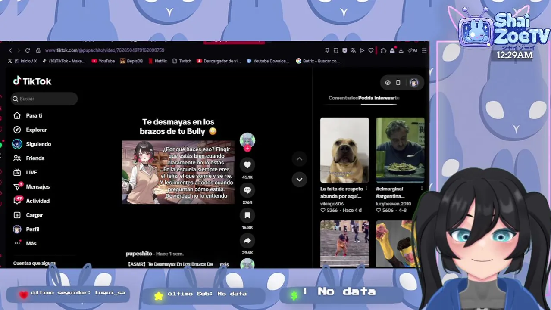Open the dog video thumbnail
The image size is (551, 310).
tap(344, 150)
